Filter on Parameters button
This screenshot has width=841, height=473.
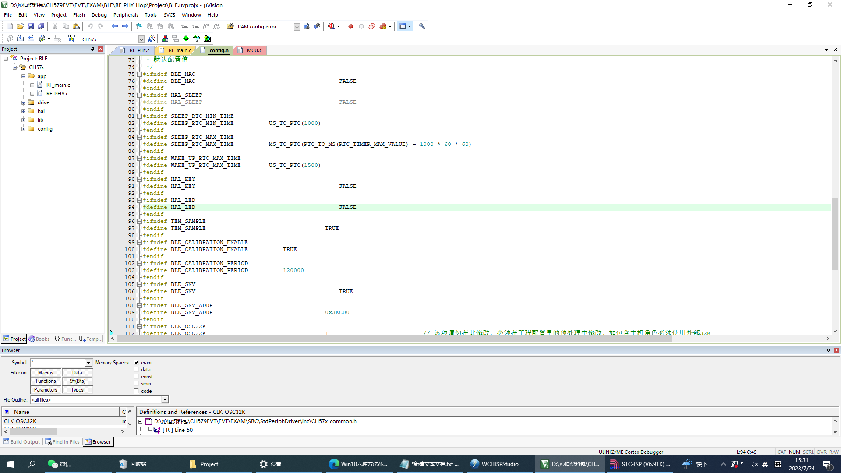(46, 390)
